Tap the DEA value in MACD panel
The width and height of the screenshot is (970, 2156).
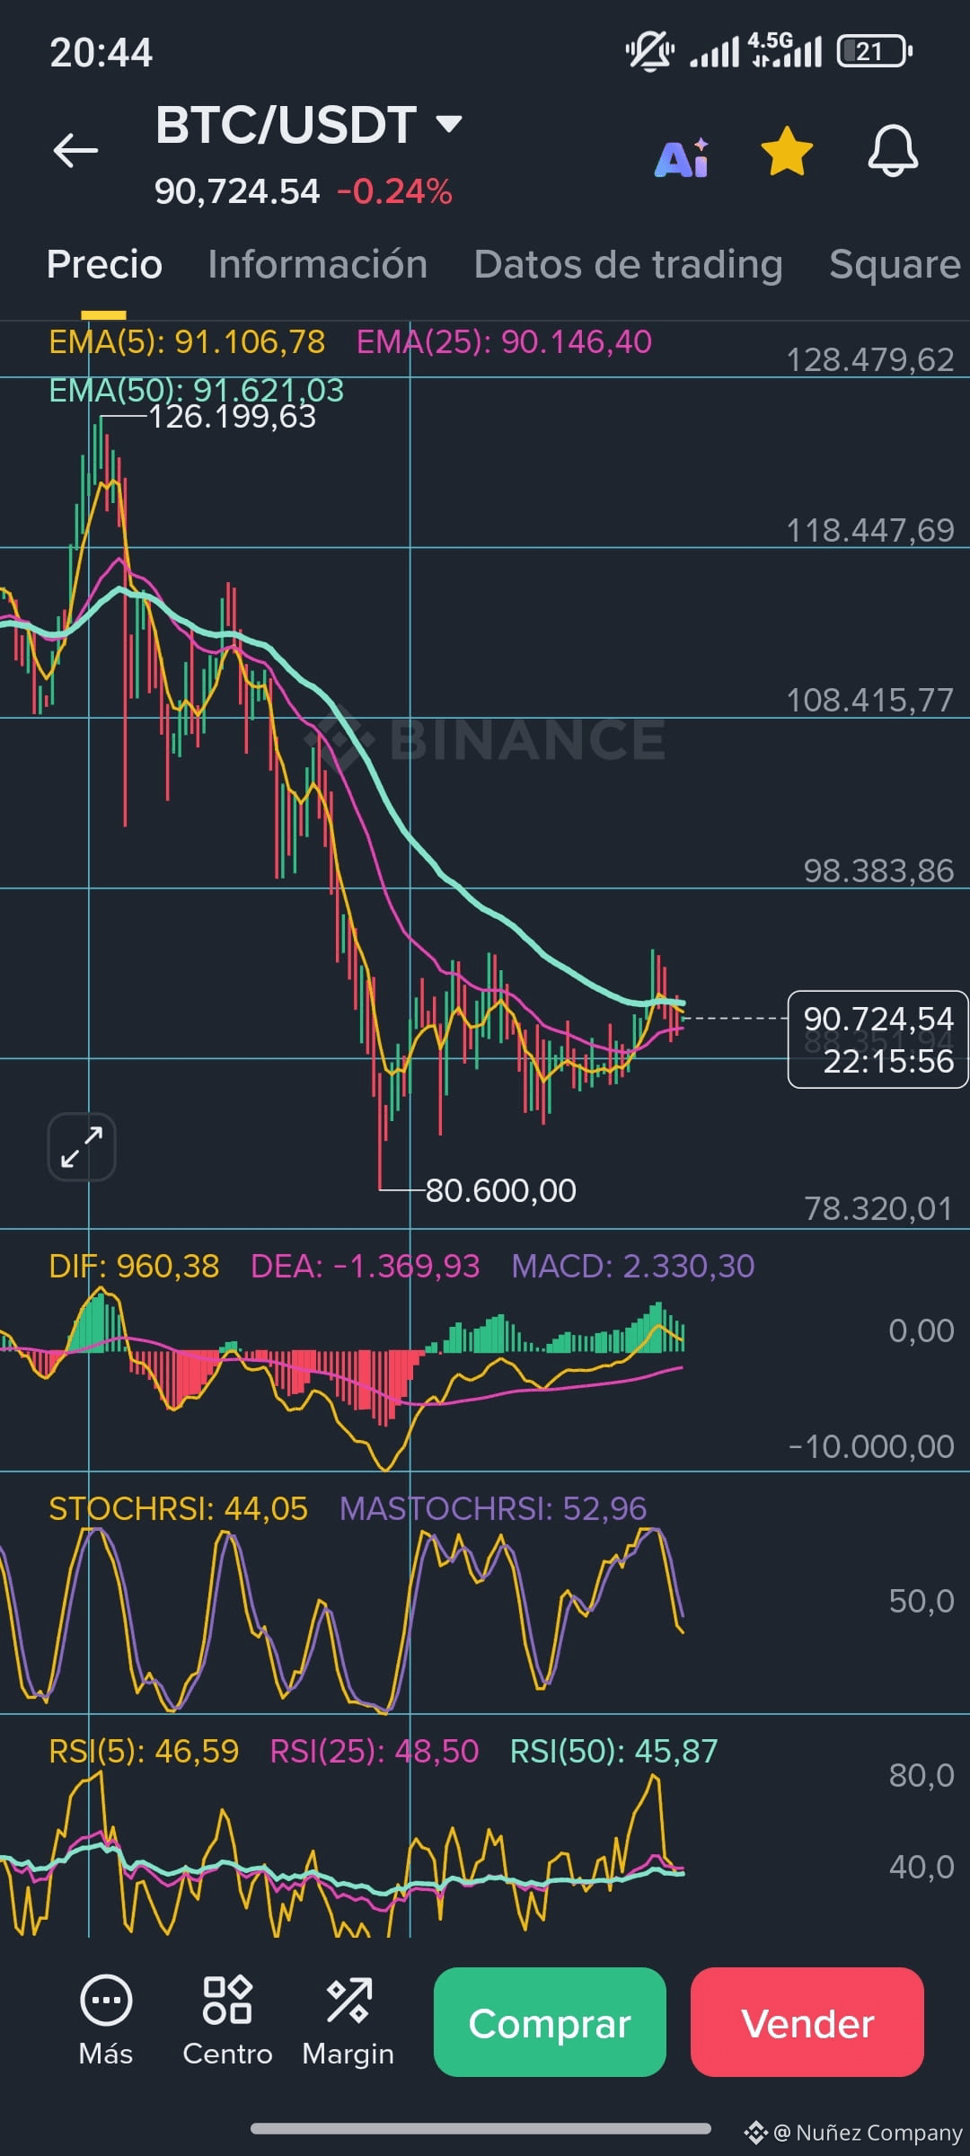coord(365,1267)
